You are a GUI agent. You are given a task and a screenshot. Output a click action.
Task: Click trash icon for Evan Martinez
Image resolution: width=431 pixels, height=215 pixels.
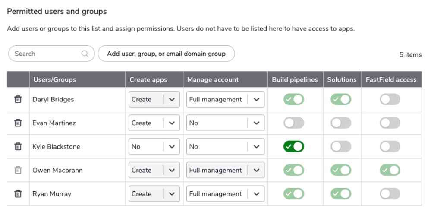click(x=18, y=123)
